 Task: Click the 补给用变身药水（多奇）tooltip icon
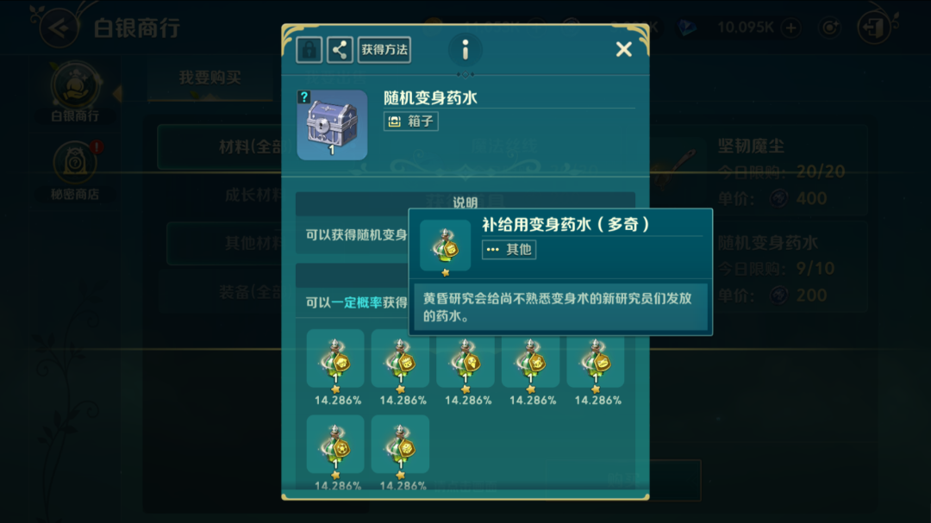[446, 246]
